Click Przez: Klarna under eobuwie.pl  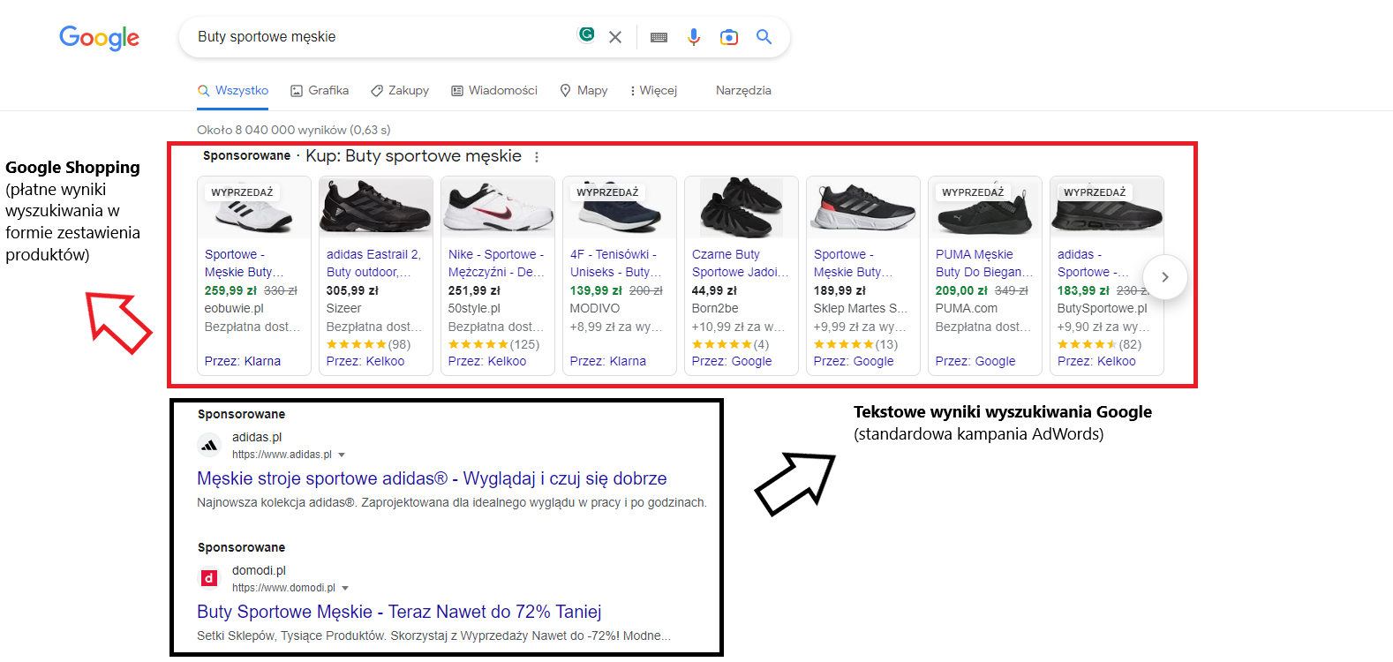click(x=243, y=361)
